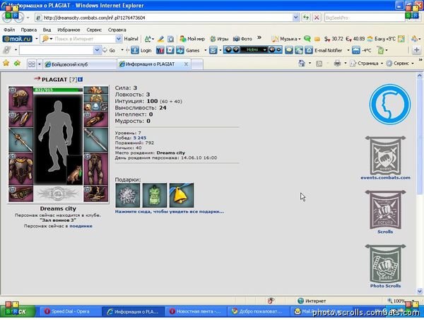Screen dimensions: 424x320
Task: Click the Баку +9°C weather widget
Action: pos(382,39)
